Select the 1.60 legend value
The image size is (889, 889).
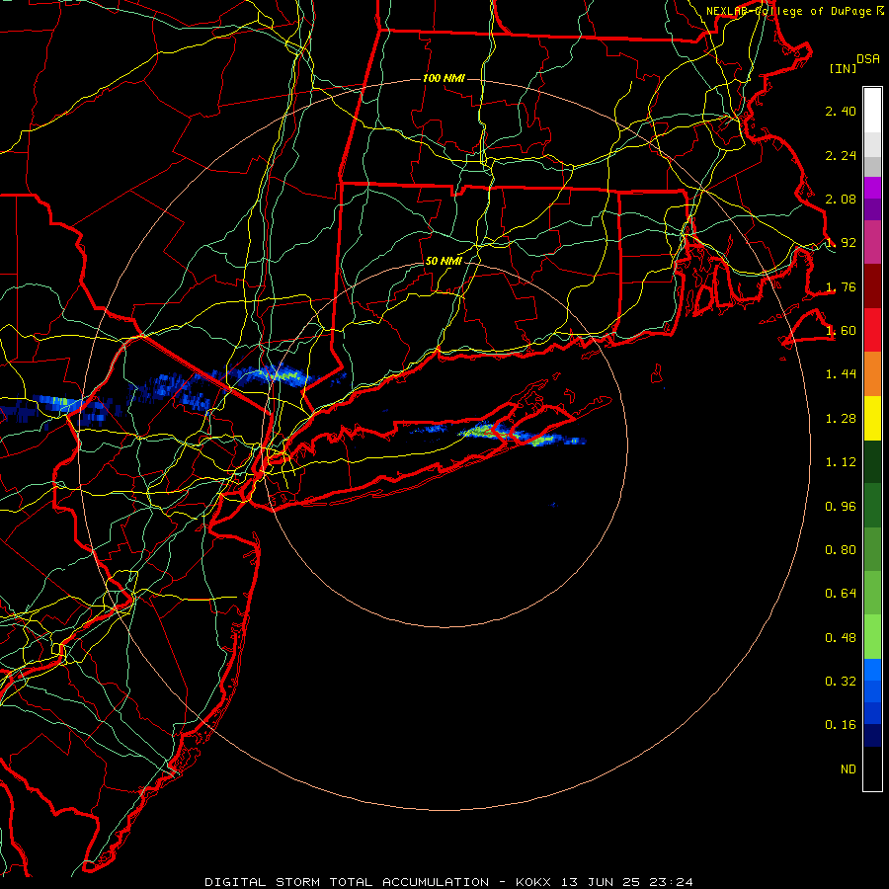click(x=841, y=331)
